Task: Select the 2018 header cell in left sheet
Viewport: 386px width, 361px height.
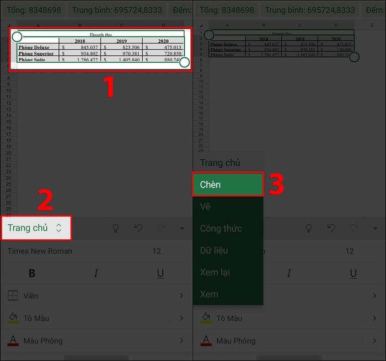Action: point(80,41)
